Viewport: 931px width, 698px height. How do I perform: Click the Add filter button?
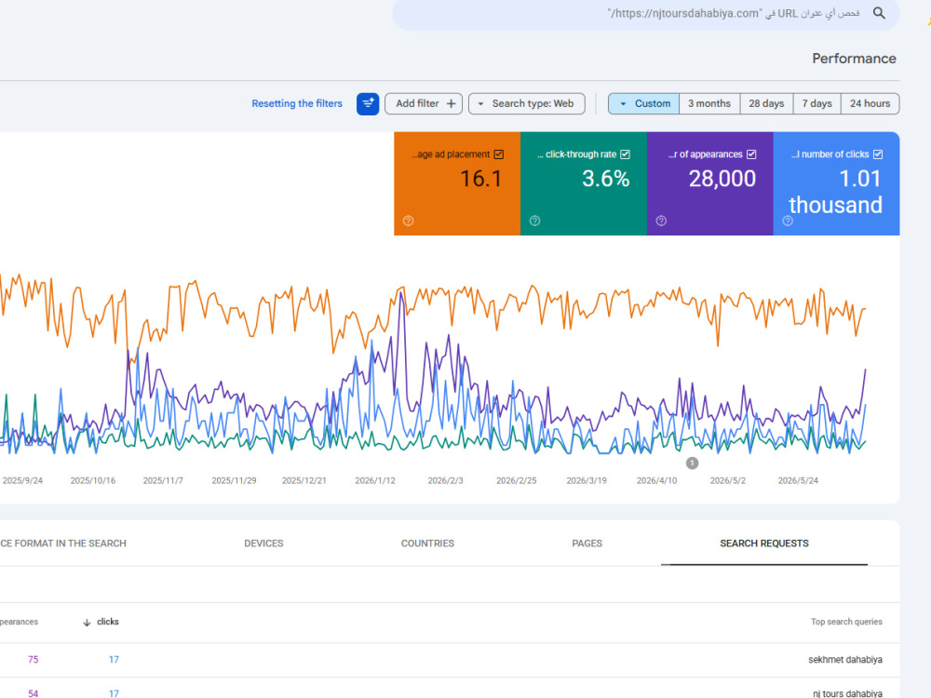click(424, 104)
